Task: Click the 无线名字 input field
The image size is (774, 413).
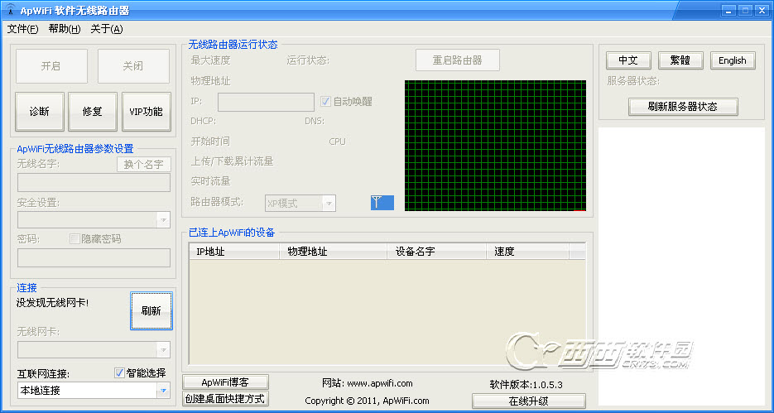Action: coord(94,183)
